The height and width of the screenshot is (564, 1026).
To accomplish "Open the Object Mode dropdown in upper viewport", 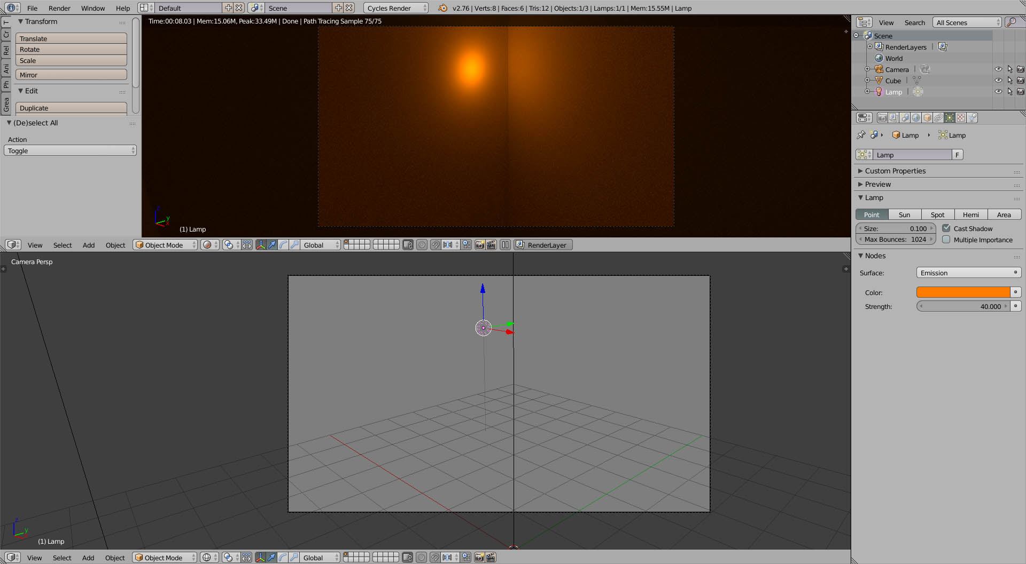I will [x=165, y=245].
